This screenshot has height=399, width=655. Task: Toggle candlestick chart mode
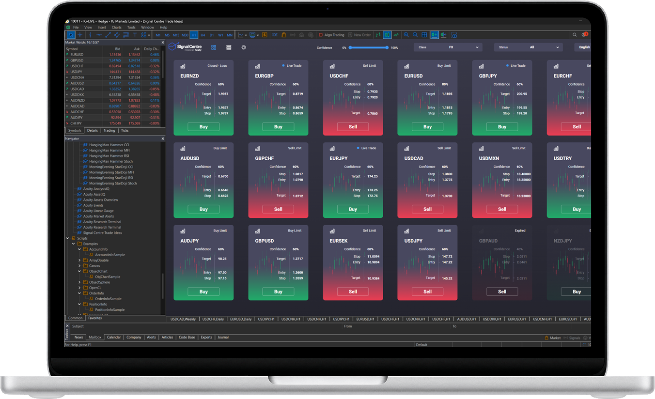387,35
